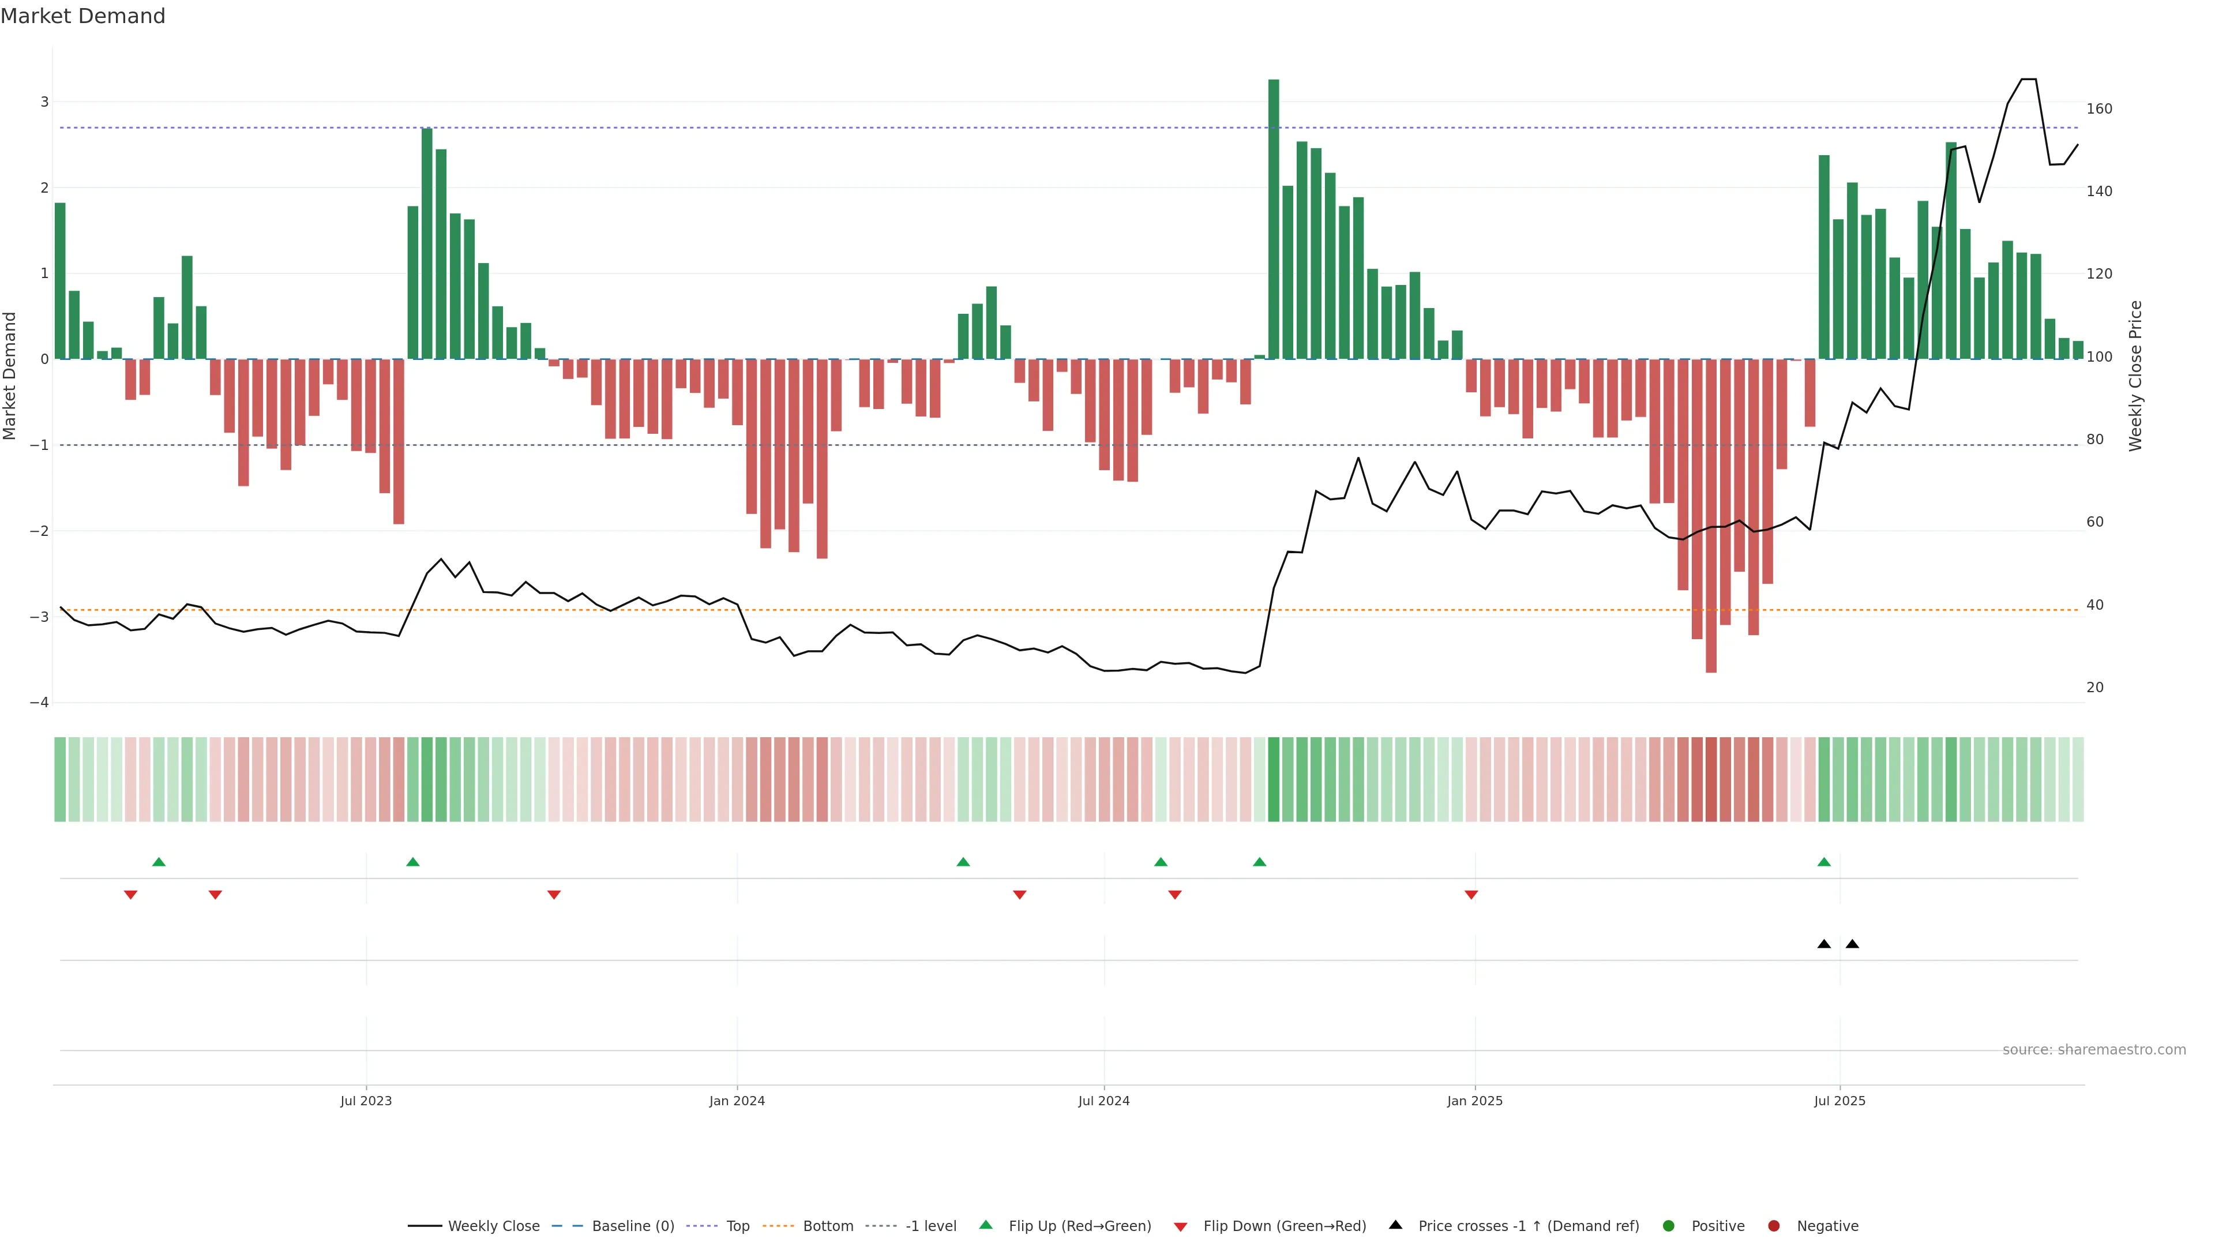Image resolution: width=2215 pixels, height=1246 pixels.
Task: Click the green Positive legend dot
Action: [1669, 1225]
